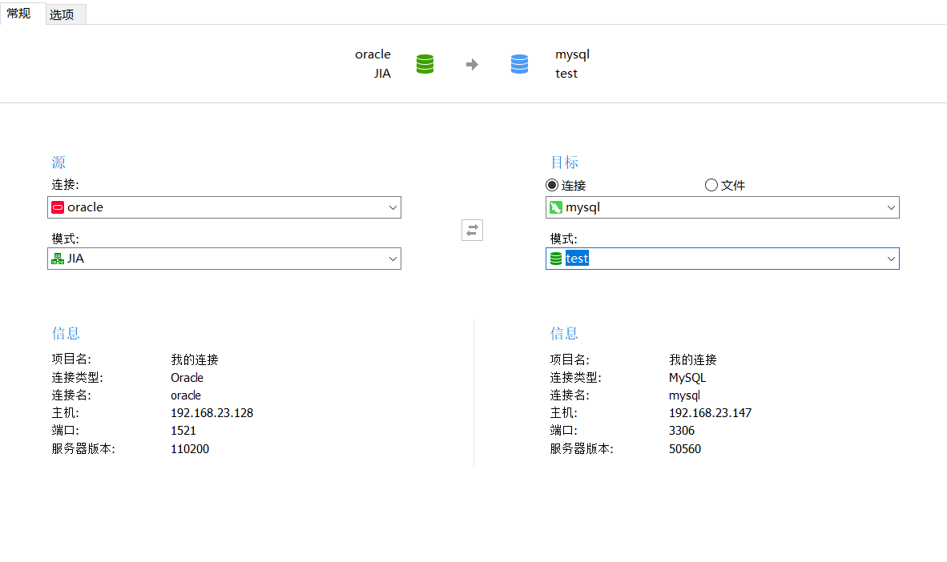Click the source 信息 heading

tap(66, 333)
